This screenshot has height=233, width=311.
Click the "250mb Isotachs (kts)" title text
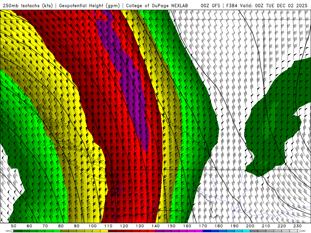[28, 6]
